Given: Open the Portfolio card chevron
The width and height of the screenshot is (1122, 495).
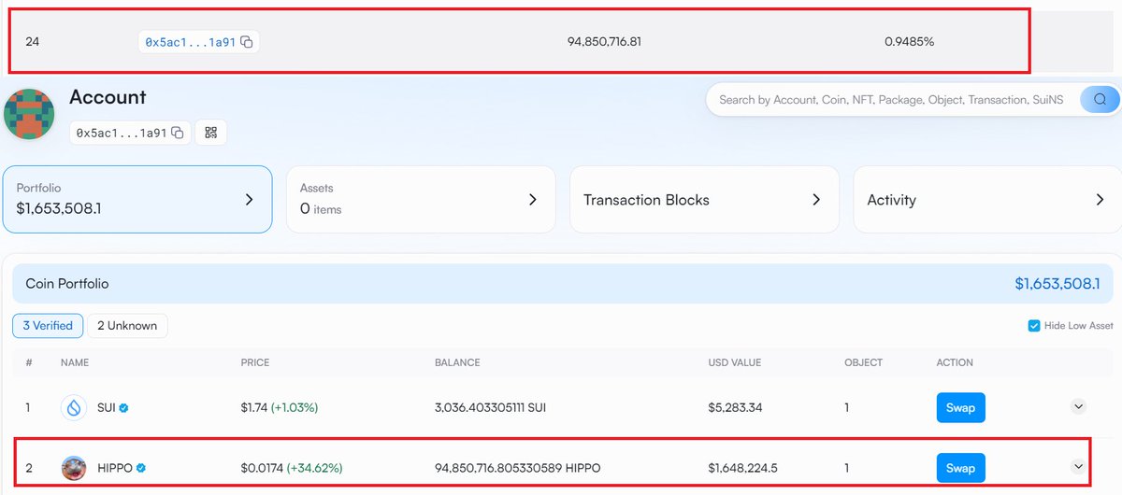Looking at the screenshot, I should click(x=249, y=199).
